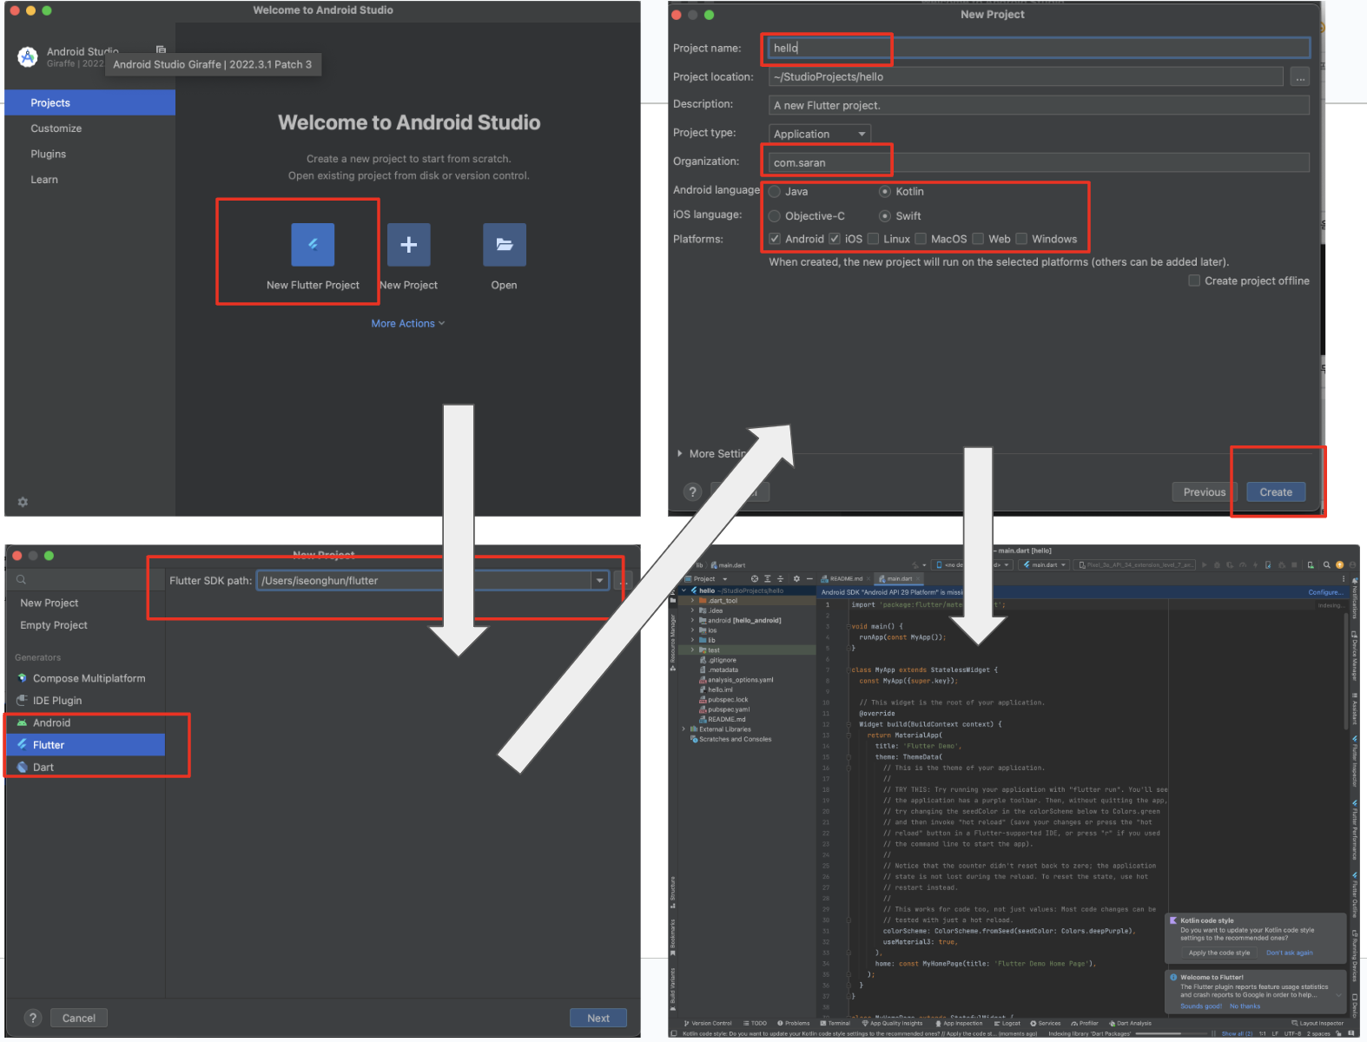Click hide Project panel minus icon
The image size is (1367, 1042).
(x=809, y=578)
